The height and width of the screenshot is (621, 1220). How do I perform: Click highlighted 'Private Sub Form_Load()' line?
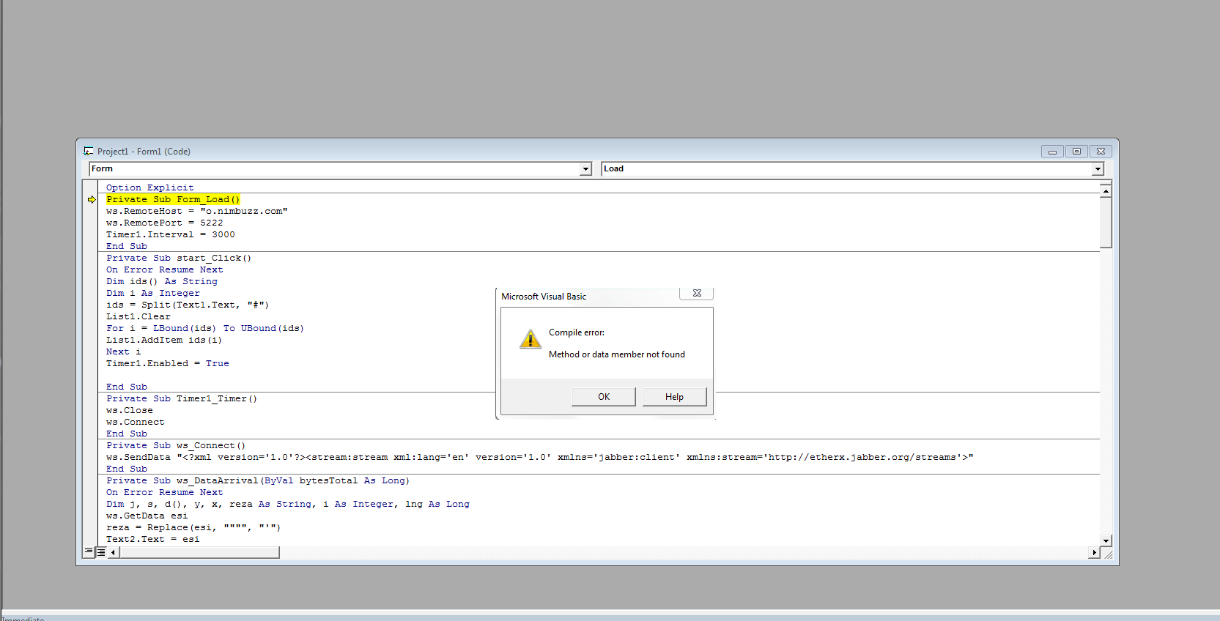(x=173, y=199)
